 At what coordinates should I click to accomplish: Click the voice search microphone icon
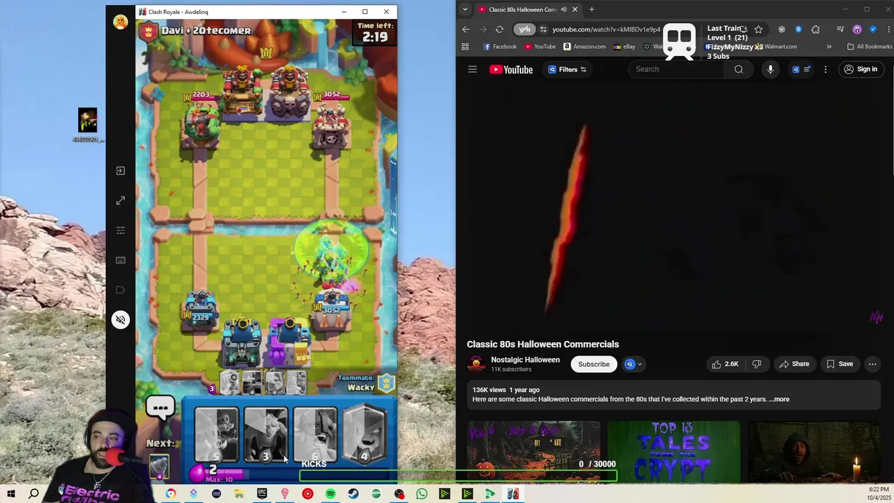pyautogui.click(x=770, y=69)
